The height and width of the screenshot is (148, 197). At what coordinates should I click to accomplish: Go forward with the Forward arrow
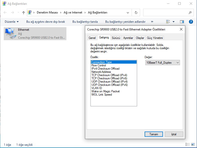click(x=13, y=12)
